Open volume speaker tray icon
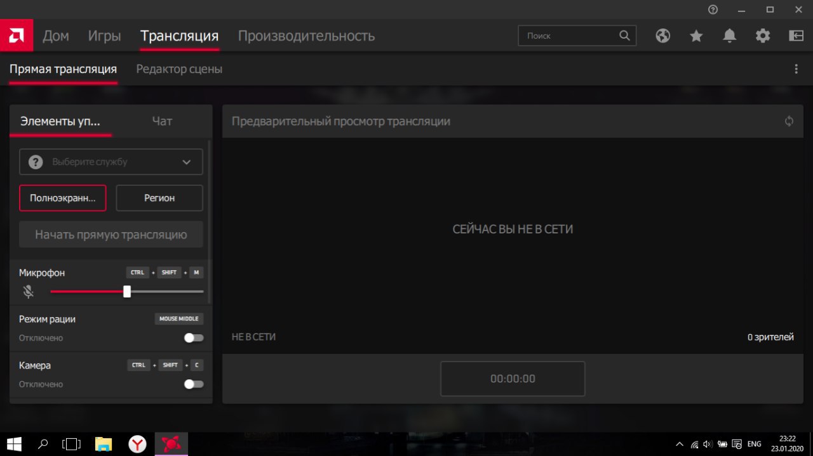This screenshot has width=813, height=456. pos(708,445)
